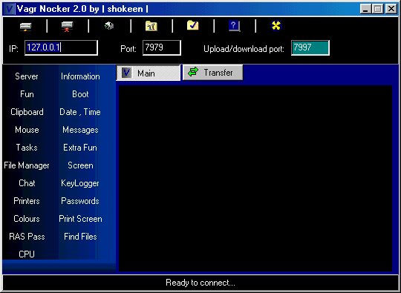
Task: Maximize the Vagr Nocker window
Action: coord(378,9)
